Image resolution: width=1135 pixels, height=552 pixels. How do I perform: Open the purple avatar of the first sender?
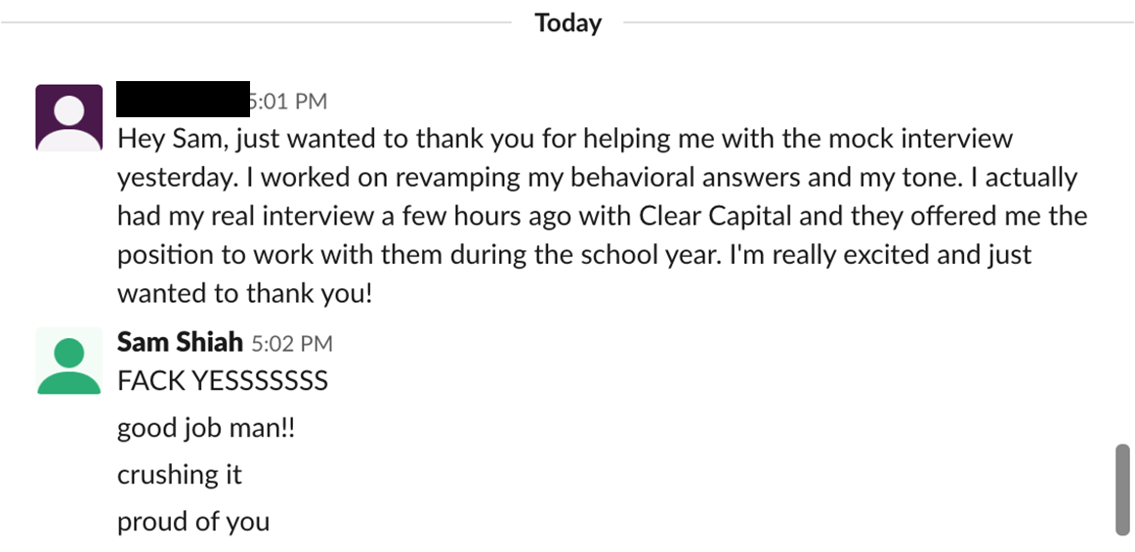pyautogui.click(x=68, y=117)
